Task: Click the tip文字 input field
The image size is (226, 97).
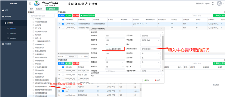Action: 150,67
